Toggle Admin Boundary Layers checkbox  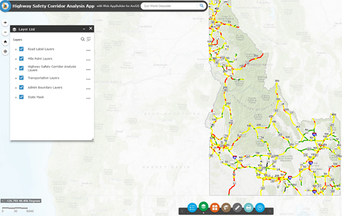pos(22,87)
